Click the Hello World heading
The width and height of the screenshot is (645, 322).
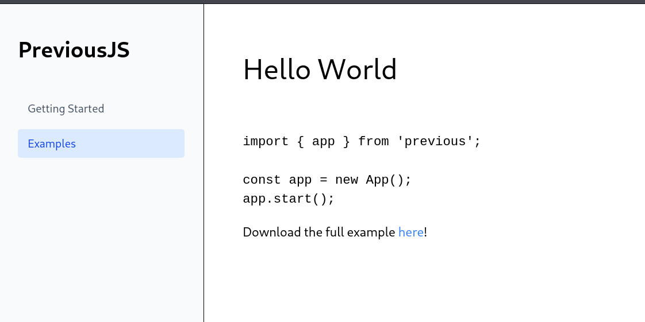coord(320,70)
